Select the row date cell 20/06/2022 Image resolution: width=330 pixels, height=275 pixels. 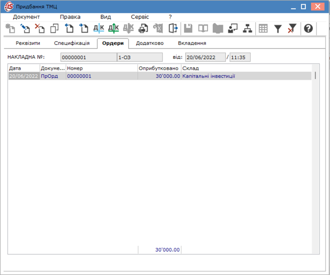24,76
